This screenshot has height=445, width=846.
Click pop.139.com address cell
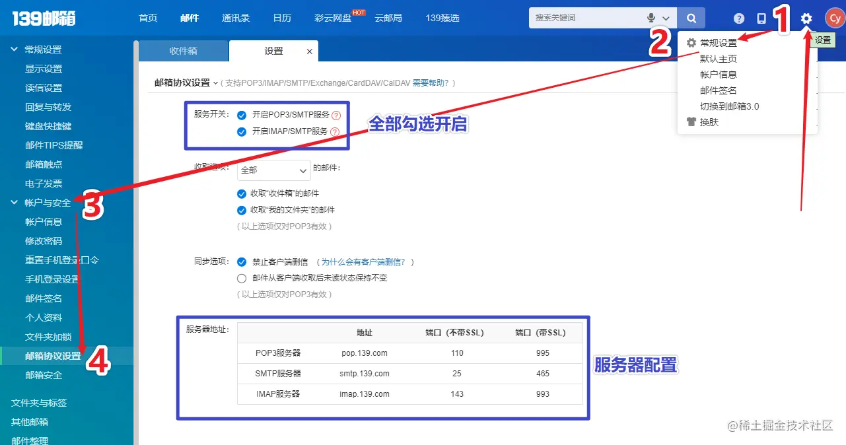(x=365, y=353)
